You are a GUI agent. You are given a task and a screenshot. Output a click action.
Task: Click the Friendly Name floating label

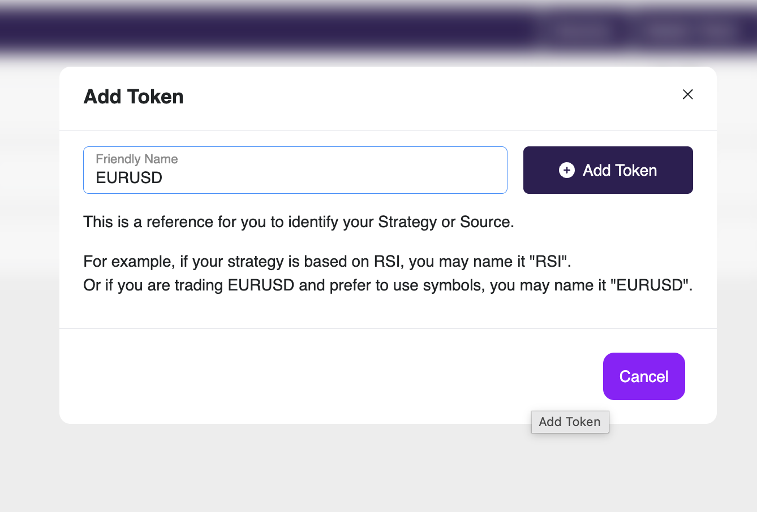pos(137,159)
